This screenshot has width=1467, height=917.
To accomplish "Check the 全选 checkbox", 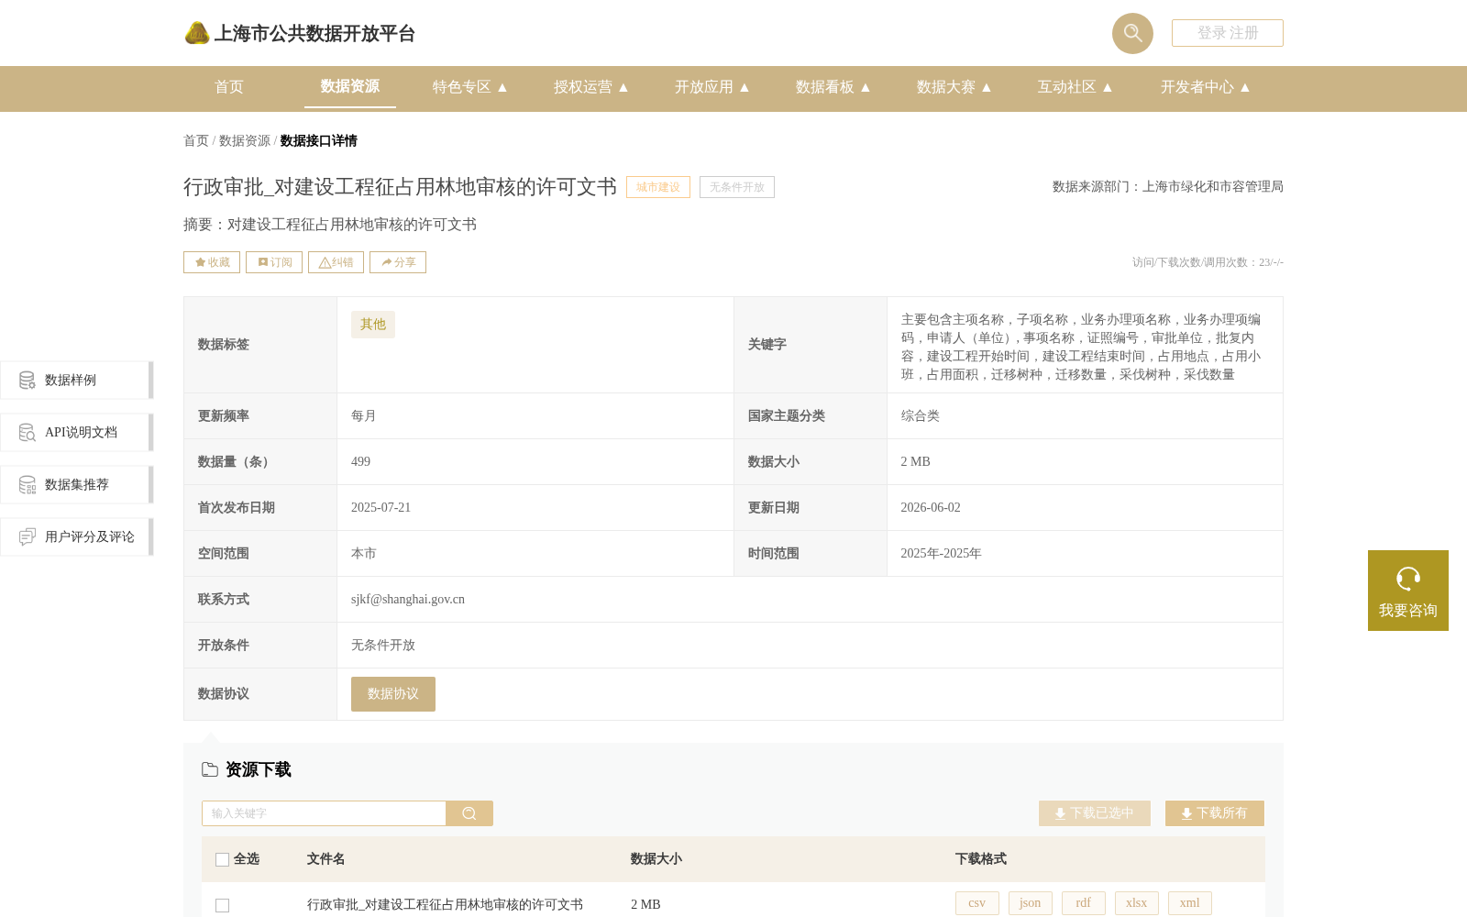I will (222, 859).
